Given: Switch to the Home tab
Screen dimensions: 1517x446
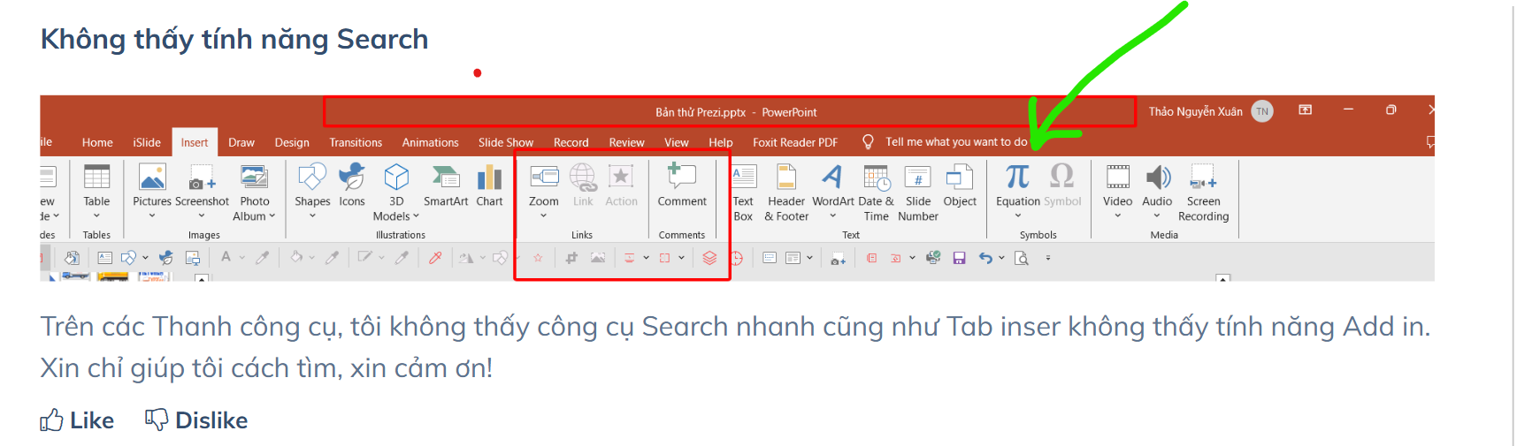Looking at the screenshot, I should [x=97, y=142].
